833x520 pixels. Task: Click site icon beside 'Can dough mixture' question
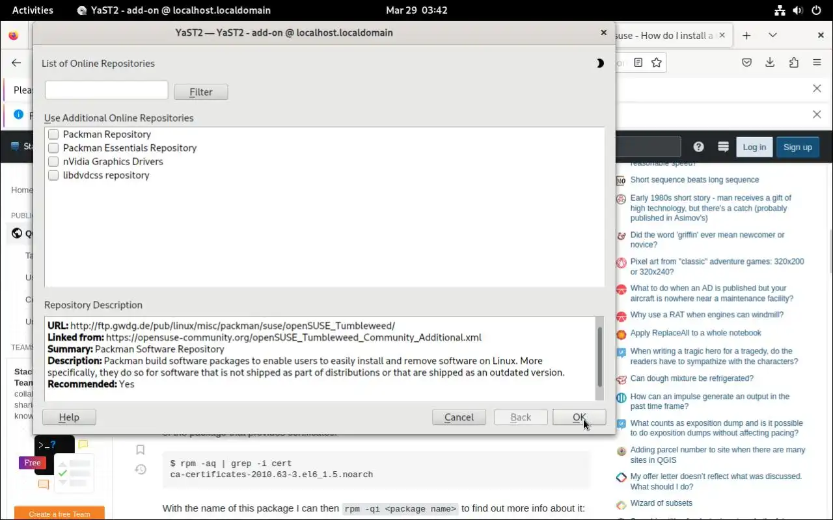[621, 379]
